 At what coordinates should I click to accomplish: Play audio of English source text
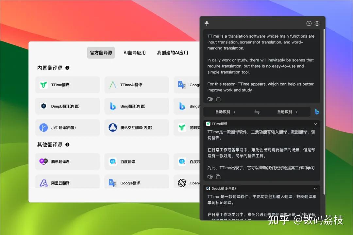tap(210, 99)
